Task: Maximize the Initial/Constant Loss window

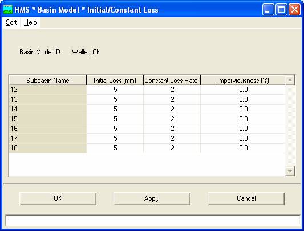Action: [x=281, y=9]
